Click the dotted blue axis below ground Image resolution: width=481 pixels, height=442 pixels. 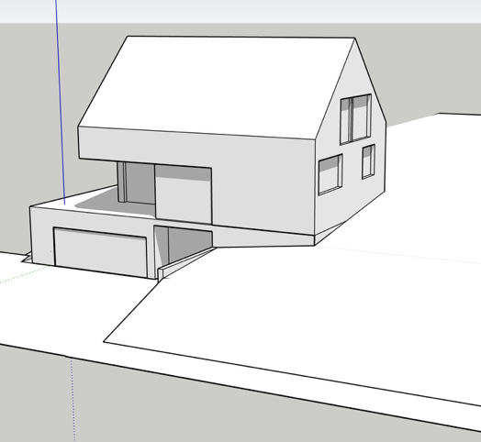73,399
